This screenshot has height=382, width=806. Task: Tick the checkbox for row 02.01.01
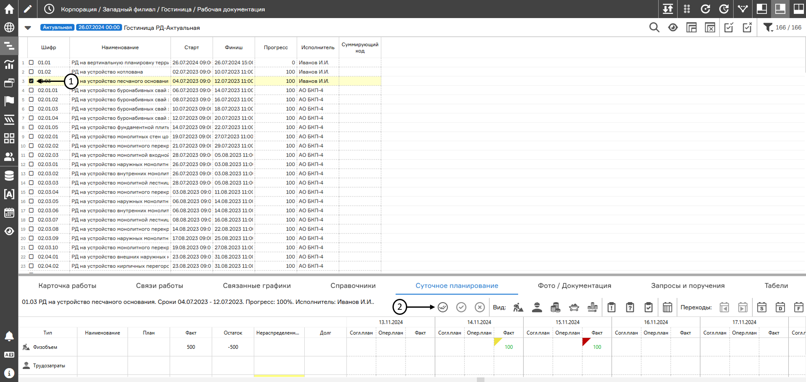[x=31, y=90]
